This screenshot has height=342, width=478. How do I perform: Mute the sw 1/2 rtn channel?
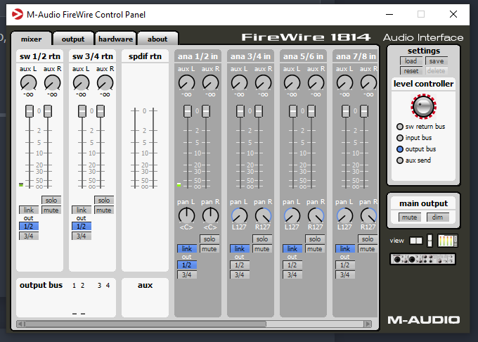click(x=51, y=210)
